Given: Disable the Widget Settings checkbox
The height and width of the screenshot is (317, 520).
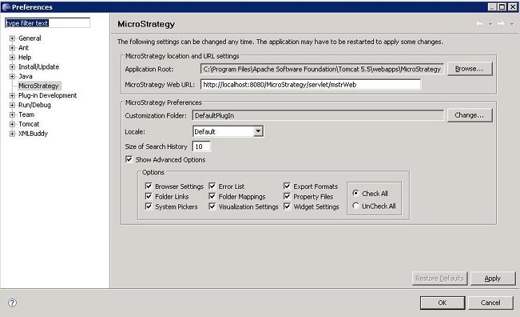Looking at the screenshot, I should tap(287, 206).
